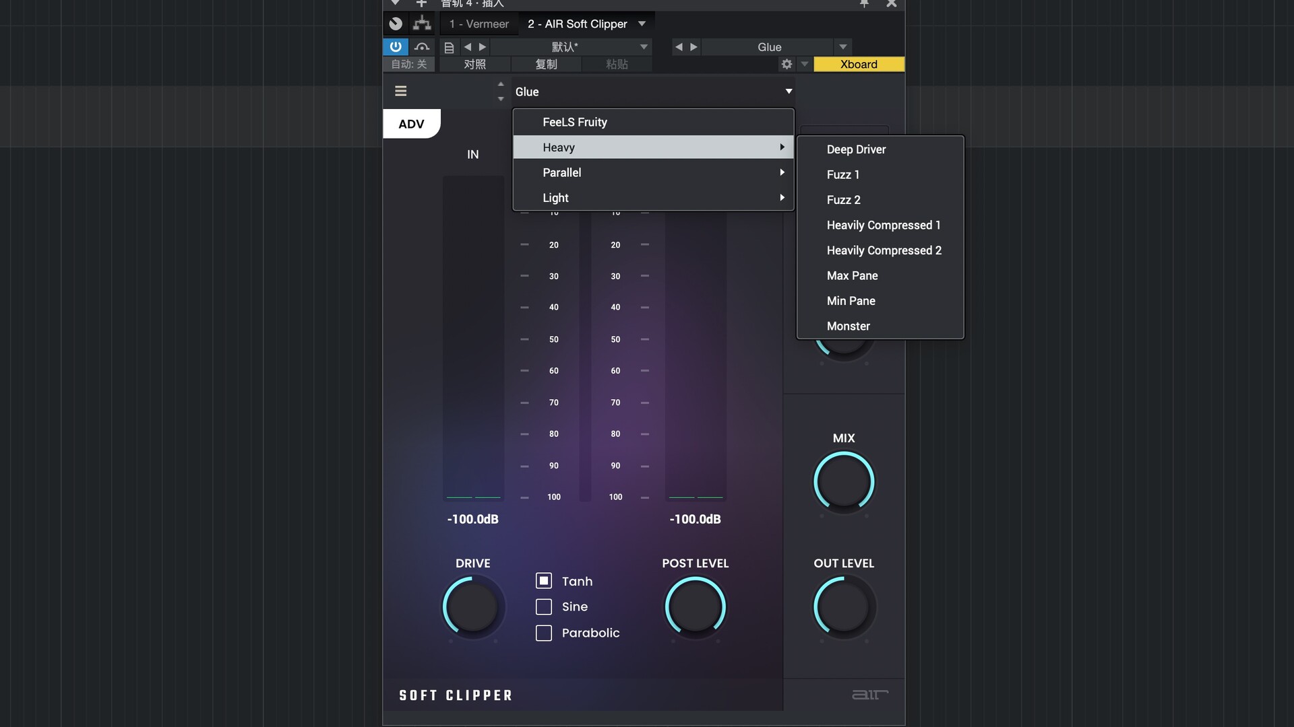This screenshot has height=727, width=1294.
Task: Expand the 2 - AIR Soft Clipper dropdown
Action: [642, 24]
